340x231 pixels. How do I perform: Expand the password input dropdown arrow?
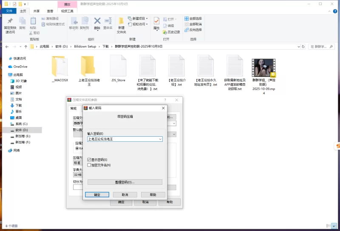point(160,139)
